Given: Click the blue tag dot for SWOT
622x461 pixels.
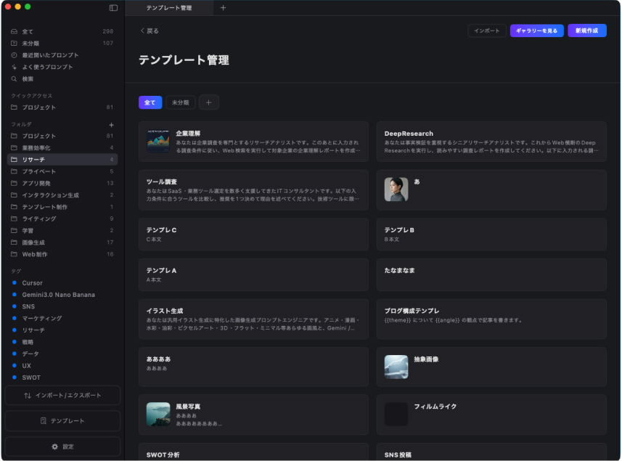Looking at the screenshot, I should pyautogui.click(x=15, y=378).
